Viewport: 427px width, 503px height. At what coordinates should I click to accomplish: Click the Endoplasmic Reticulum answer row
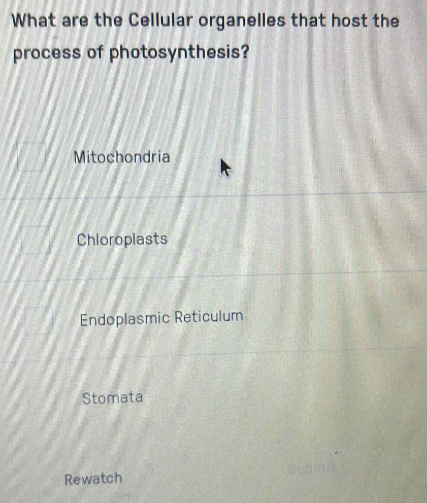(x=203, y=318)
